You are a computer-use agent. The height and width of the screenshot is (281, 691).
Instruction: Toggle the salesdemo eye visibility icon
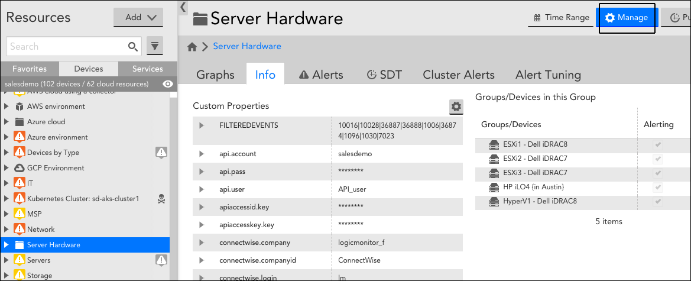click(167, 84)
